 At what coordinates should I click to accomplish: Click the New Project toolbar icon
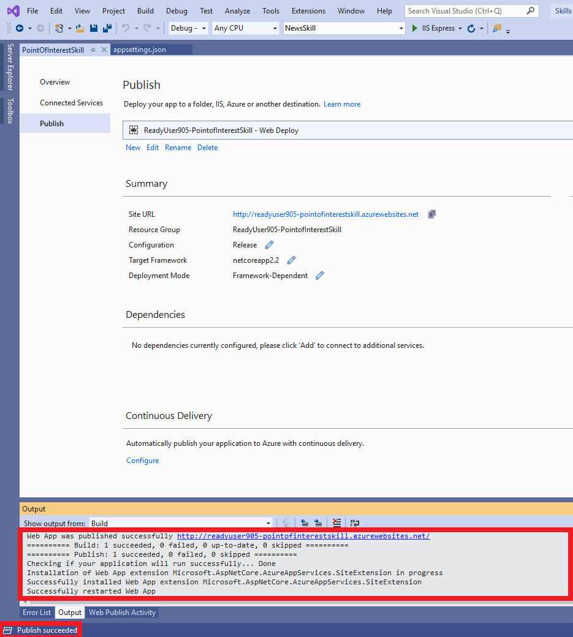click(x=59, y=28)
